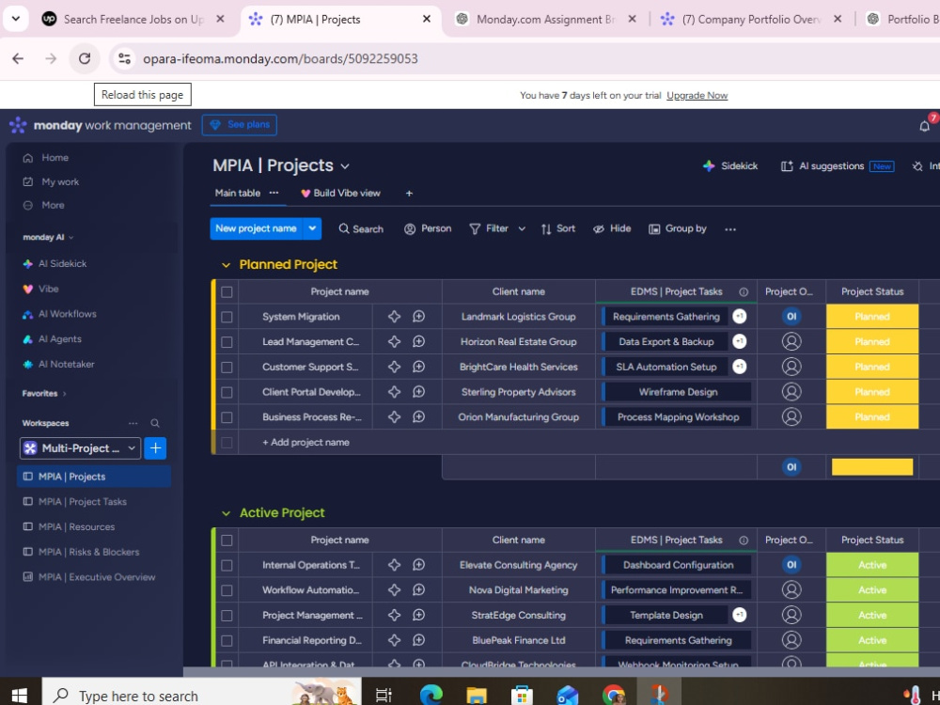Open AI action icon for Customer Support row

(x=394, y=367)
